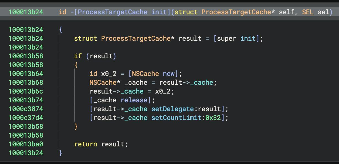339x164 pixels.
Task: Click address 1000c37d4 in the gutter
Action: [26, 118]
